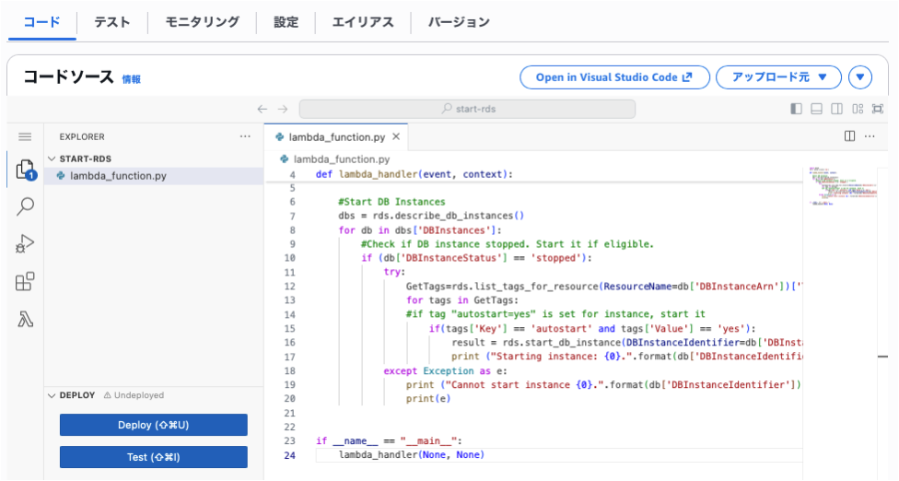The width and height of the screenshot is (899, 481).
Task: Switch to the モニタリング tab
Action: [x=202, y=22]
